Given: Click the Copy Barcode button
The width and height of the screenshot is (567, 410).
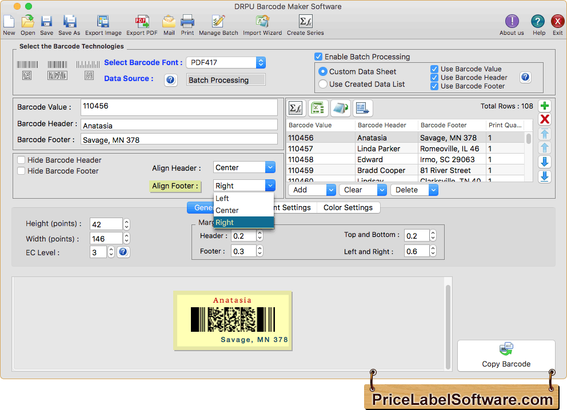Looking at the screenshot, I should pyautogui.click(x=506, y=355).
